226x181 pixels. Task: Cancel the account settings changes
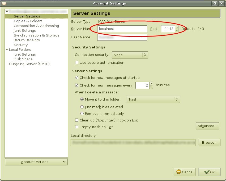click(185, 172)
